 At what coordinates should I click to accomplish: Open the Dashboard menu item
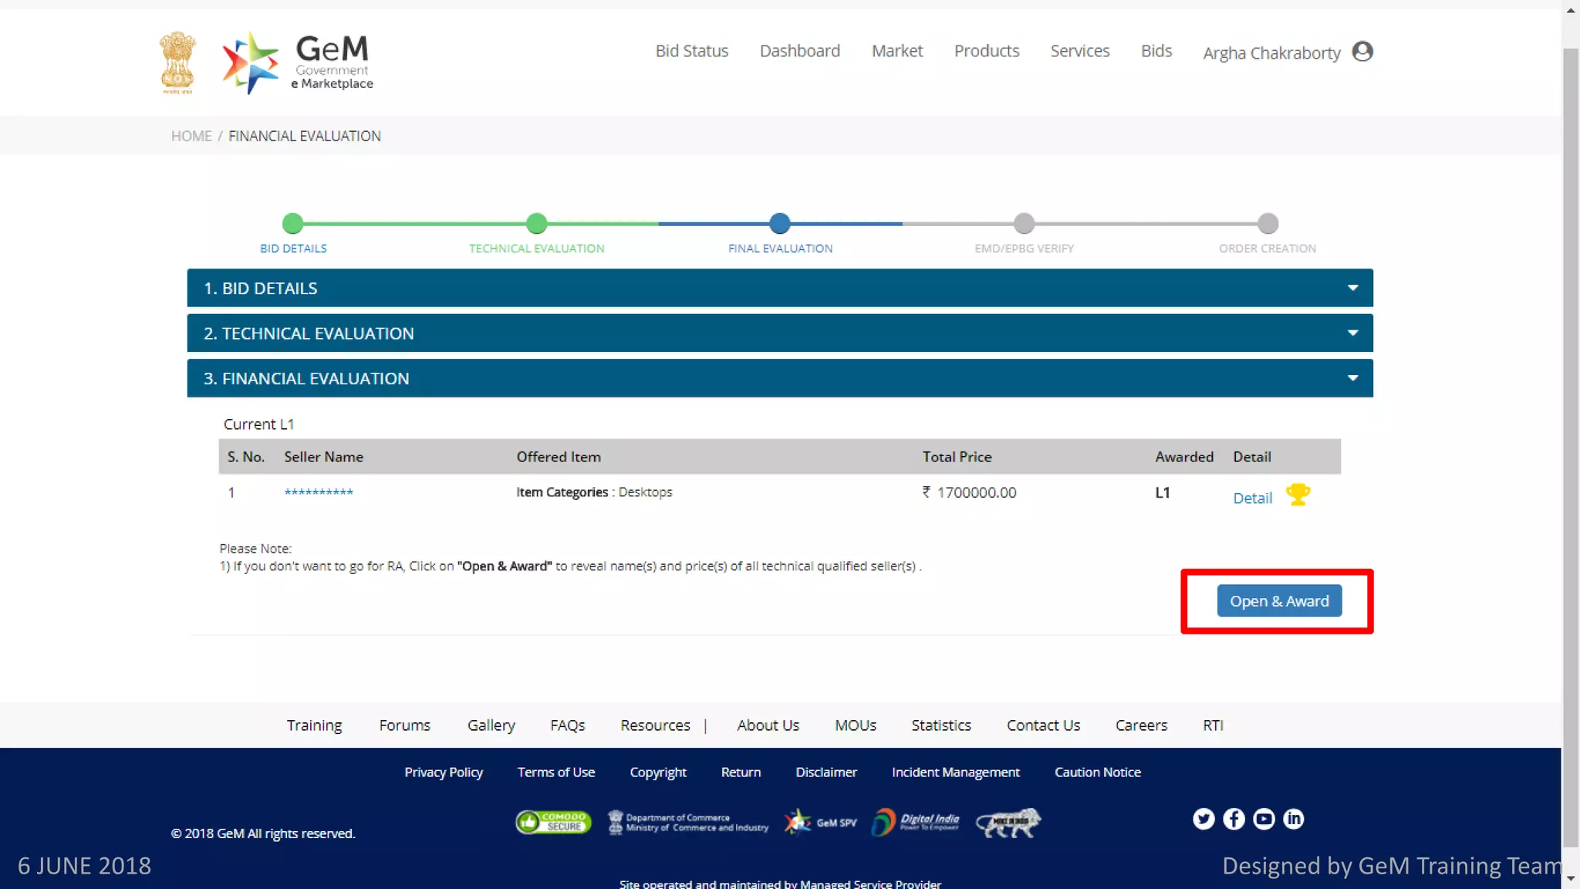tap(799, 51)
